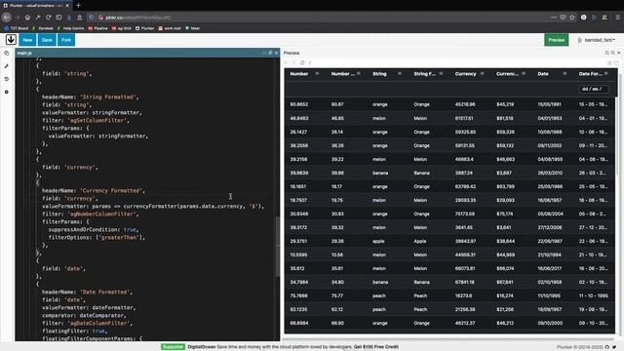
Task: Click the code line with 'Currency Formatted'
Action: click(94, 191)
